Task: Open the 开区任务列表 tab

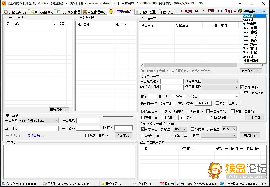Action: 16,12
